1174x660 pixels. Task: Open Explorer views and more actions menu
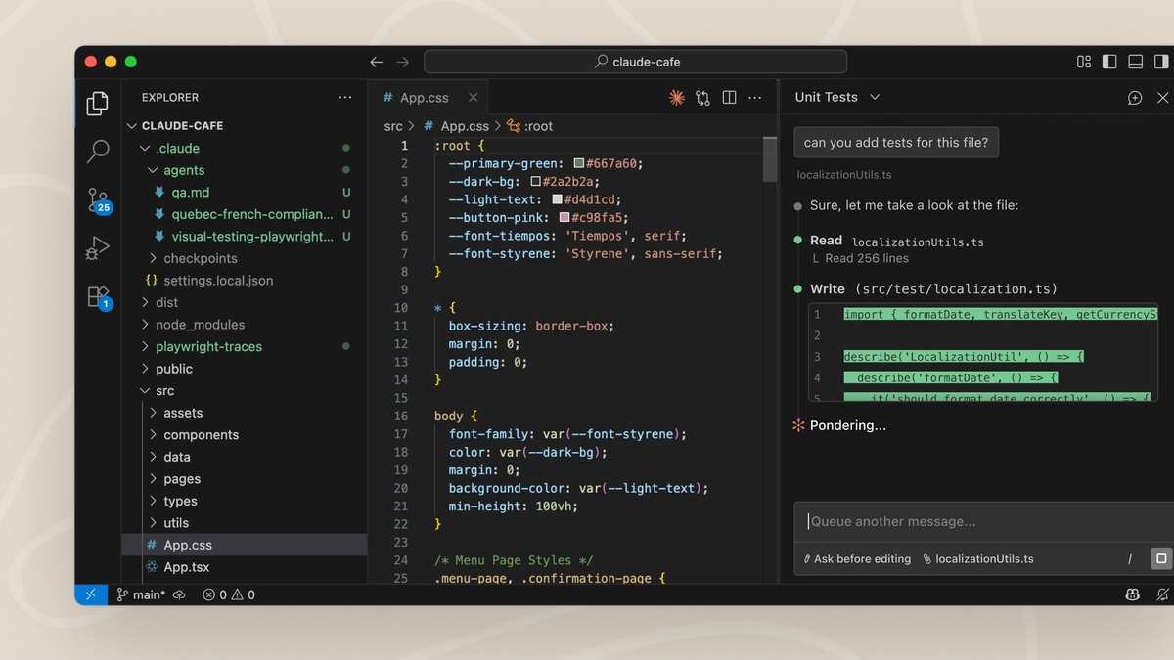coord(344,98)
